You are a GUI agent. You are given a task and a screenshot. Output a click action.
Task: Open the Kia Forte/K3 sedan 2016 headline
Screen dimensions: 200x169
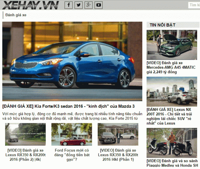pyautogui.click(x=68, y=106)
